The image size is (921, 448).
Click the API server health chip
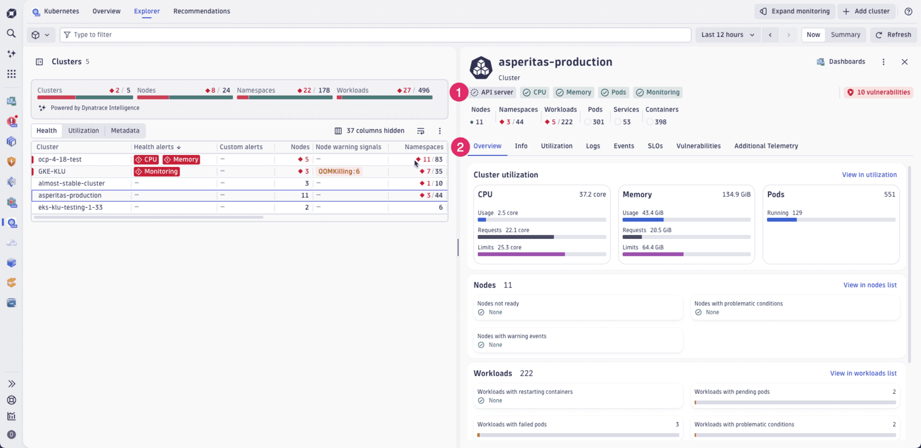[492, 92]
